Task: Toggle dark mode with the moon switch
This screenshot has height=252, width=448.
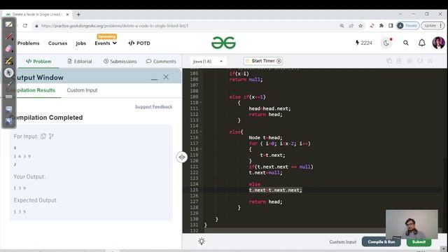Action: coord(386,43)
